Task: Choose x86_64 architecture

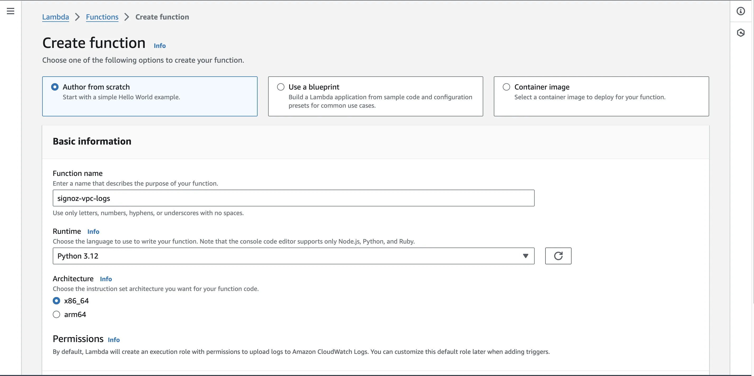Action: coord(56,301)
